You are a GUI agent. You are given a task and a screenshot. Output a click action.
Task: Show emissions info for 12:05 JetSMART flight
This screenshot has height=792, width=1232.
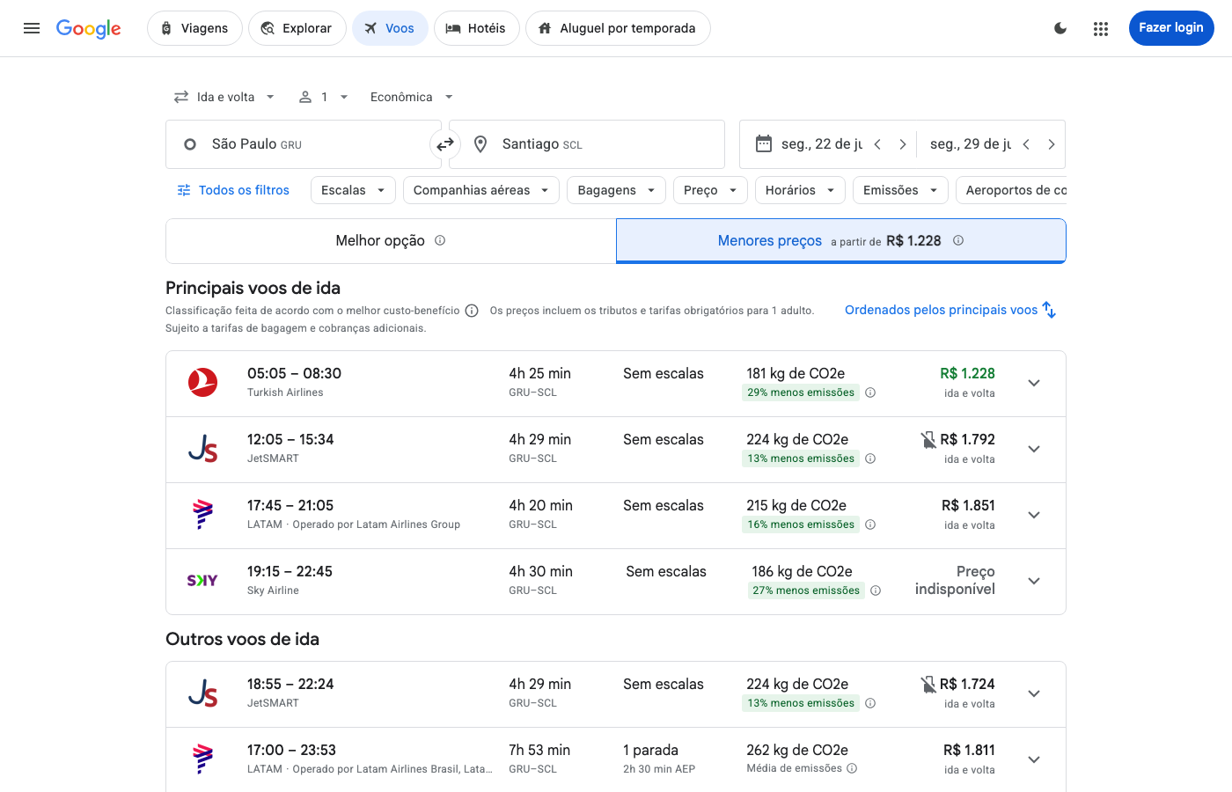click(x=870, y=458)
